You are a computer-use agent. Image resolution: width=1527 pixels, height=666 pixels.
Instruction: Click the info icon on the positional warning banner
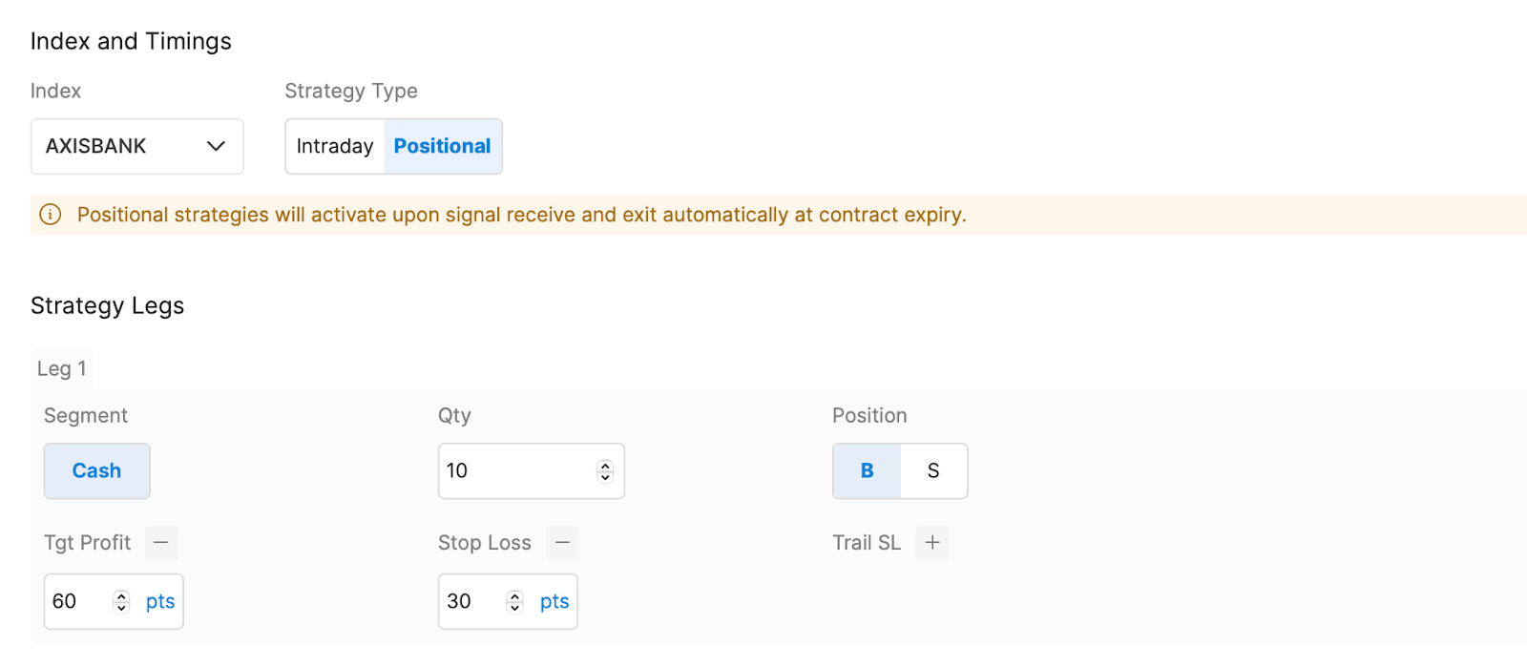[x=50, y=215]
